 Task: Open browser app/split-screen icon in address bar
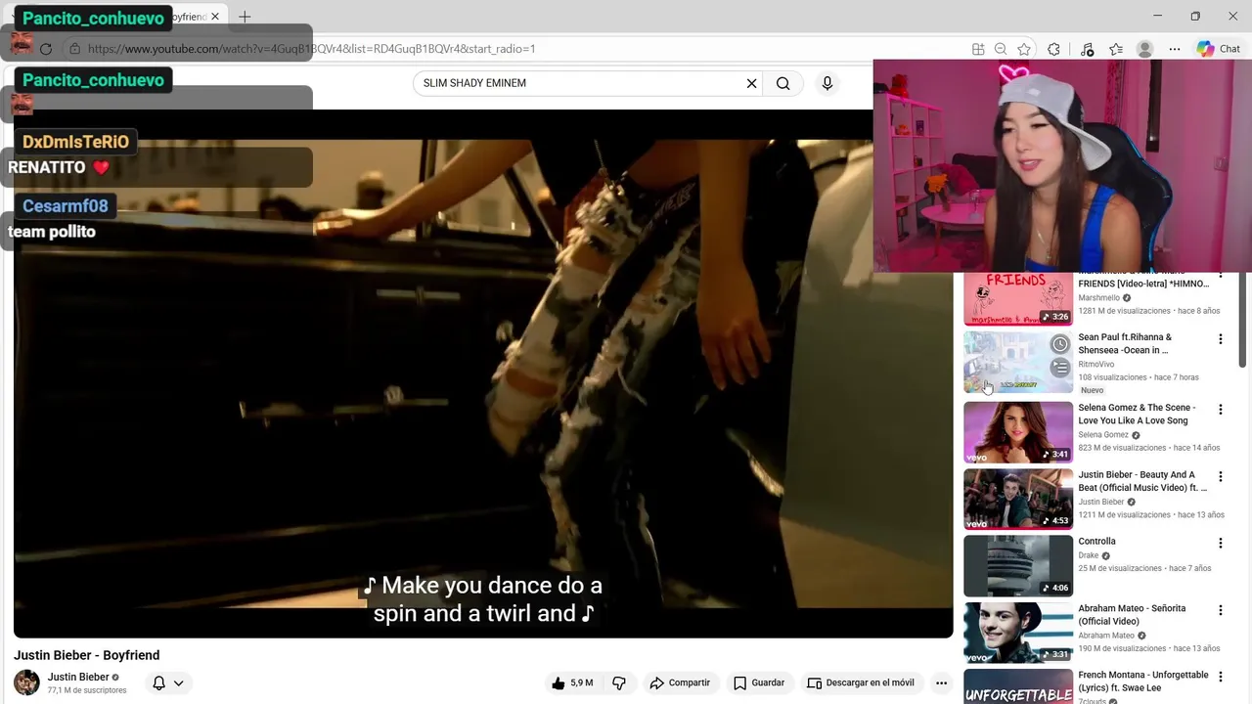[978, 49]
